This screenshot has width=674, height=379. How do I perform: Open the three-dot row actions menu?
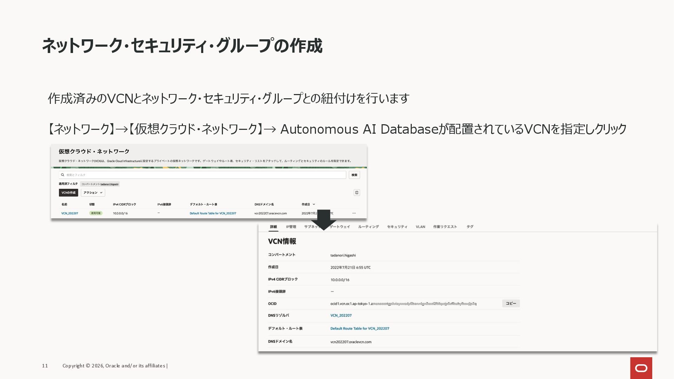354,213
